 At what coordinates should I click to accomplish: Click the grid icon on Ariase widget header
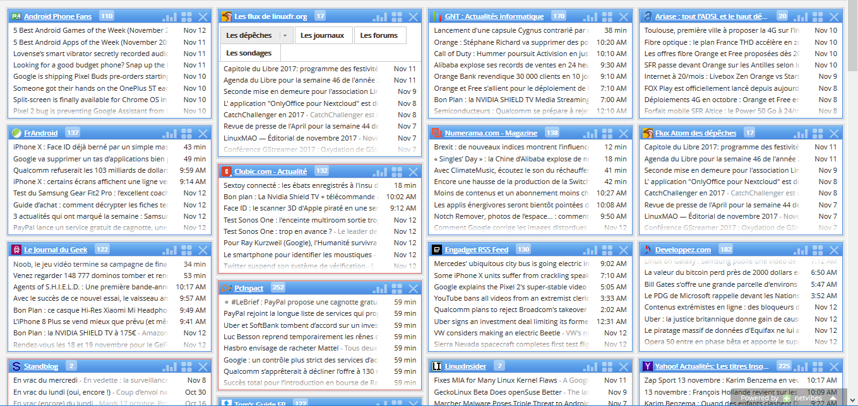818,16
